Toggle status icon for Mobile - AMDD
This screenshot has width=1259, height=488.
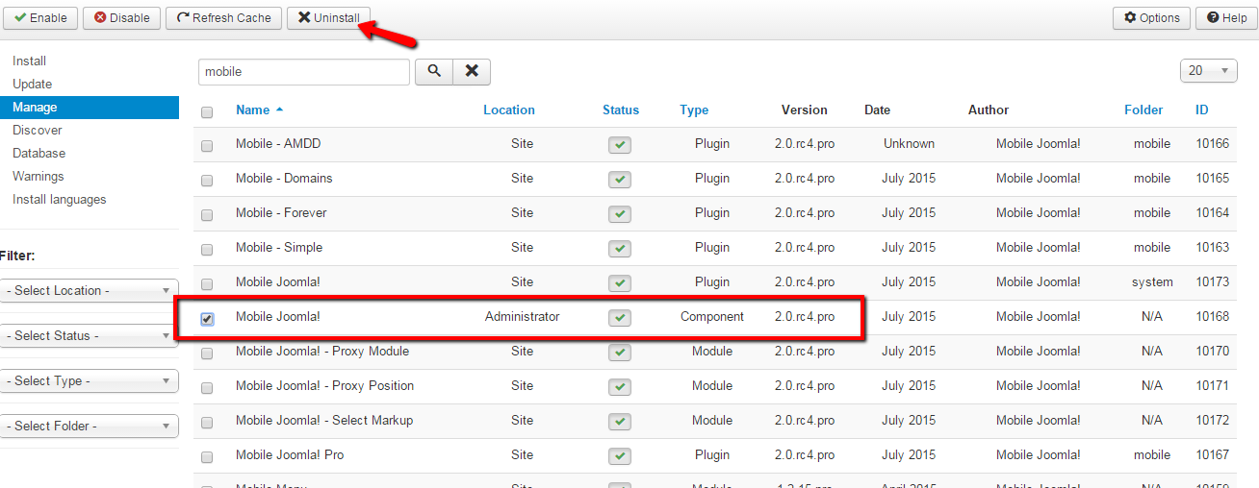point(620,144)
